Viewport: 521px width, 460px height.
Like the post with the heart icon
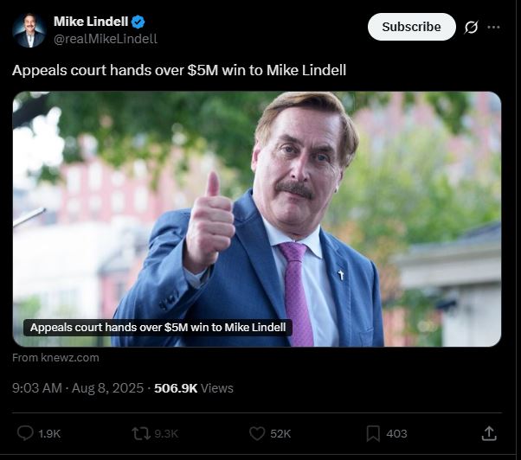tap(257, 433)
